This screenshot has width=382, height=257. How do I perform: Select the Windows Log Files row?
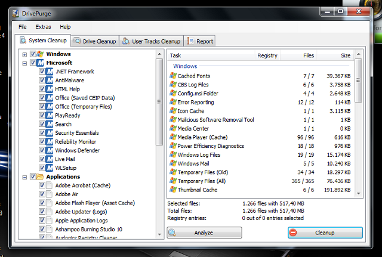(261, 155)
